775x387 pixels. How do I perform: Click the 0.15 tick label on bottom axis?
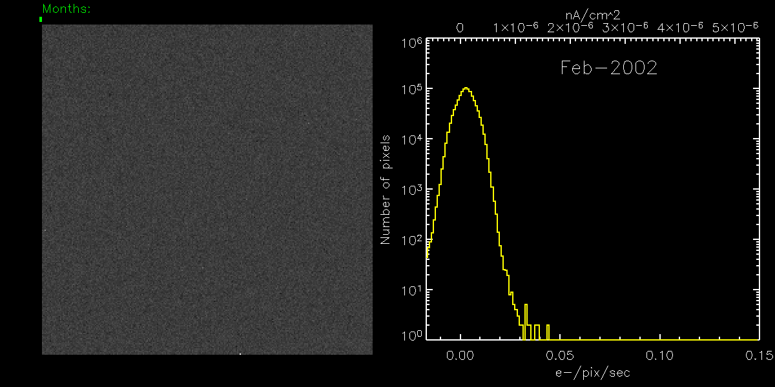(x=758, y=356)
